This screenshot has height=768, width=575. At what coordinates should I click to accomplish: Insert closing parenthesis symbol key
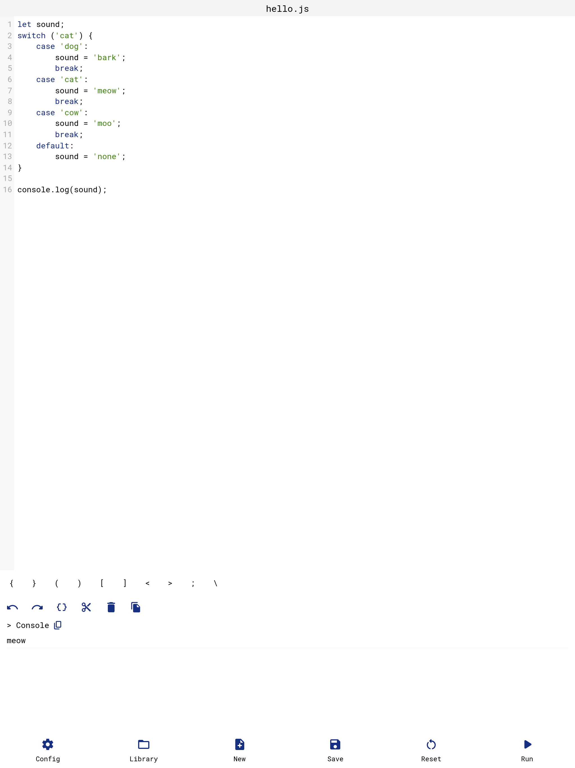click(x=79, y=583)
